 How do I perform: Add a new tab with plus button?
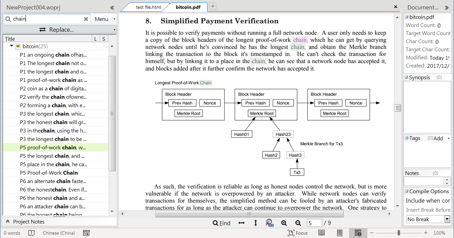(213, 6)
